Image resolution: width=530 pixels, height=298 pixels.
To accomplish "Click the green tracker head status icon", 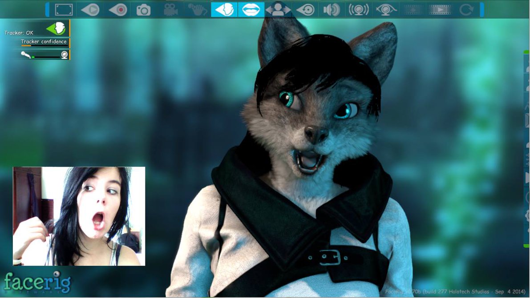I will click(x=56, y=28).
